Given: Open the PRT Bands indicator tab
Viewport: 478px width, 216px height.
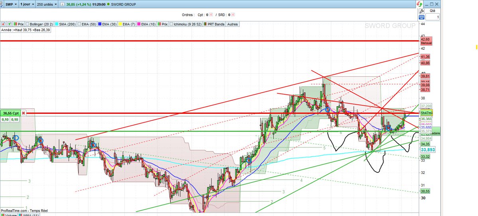Looking at the screenshot, I should click(214, 24).
